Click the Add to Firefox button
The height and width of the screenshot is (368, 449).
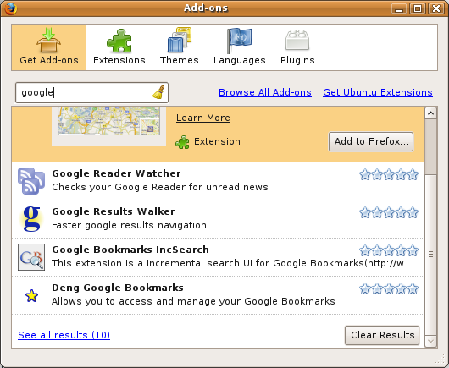click(371, 141)
